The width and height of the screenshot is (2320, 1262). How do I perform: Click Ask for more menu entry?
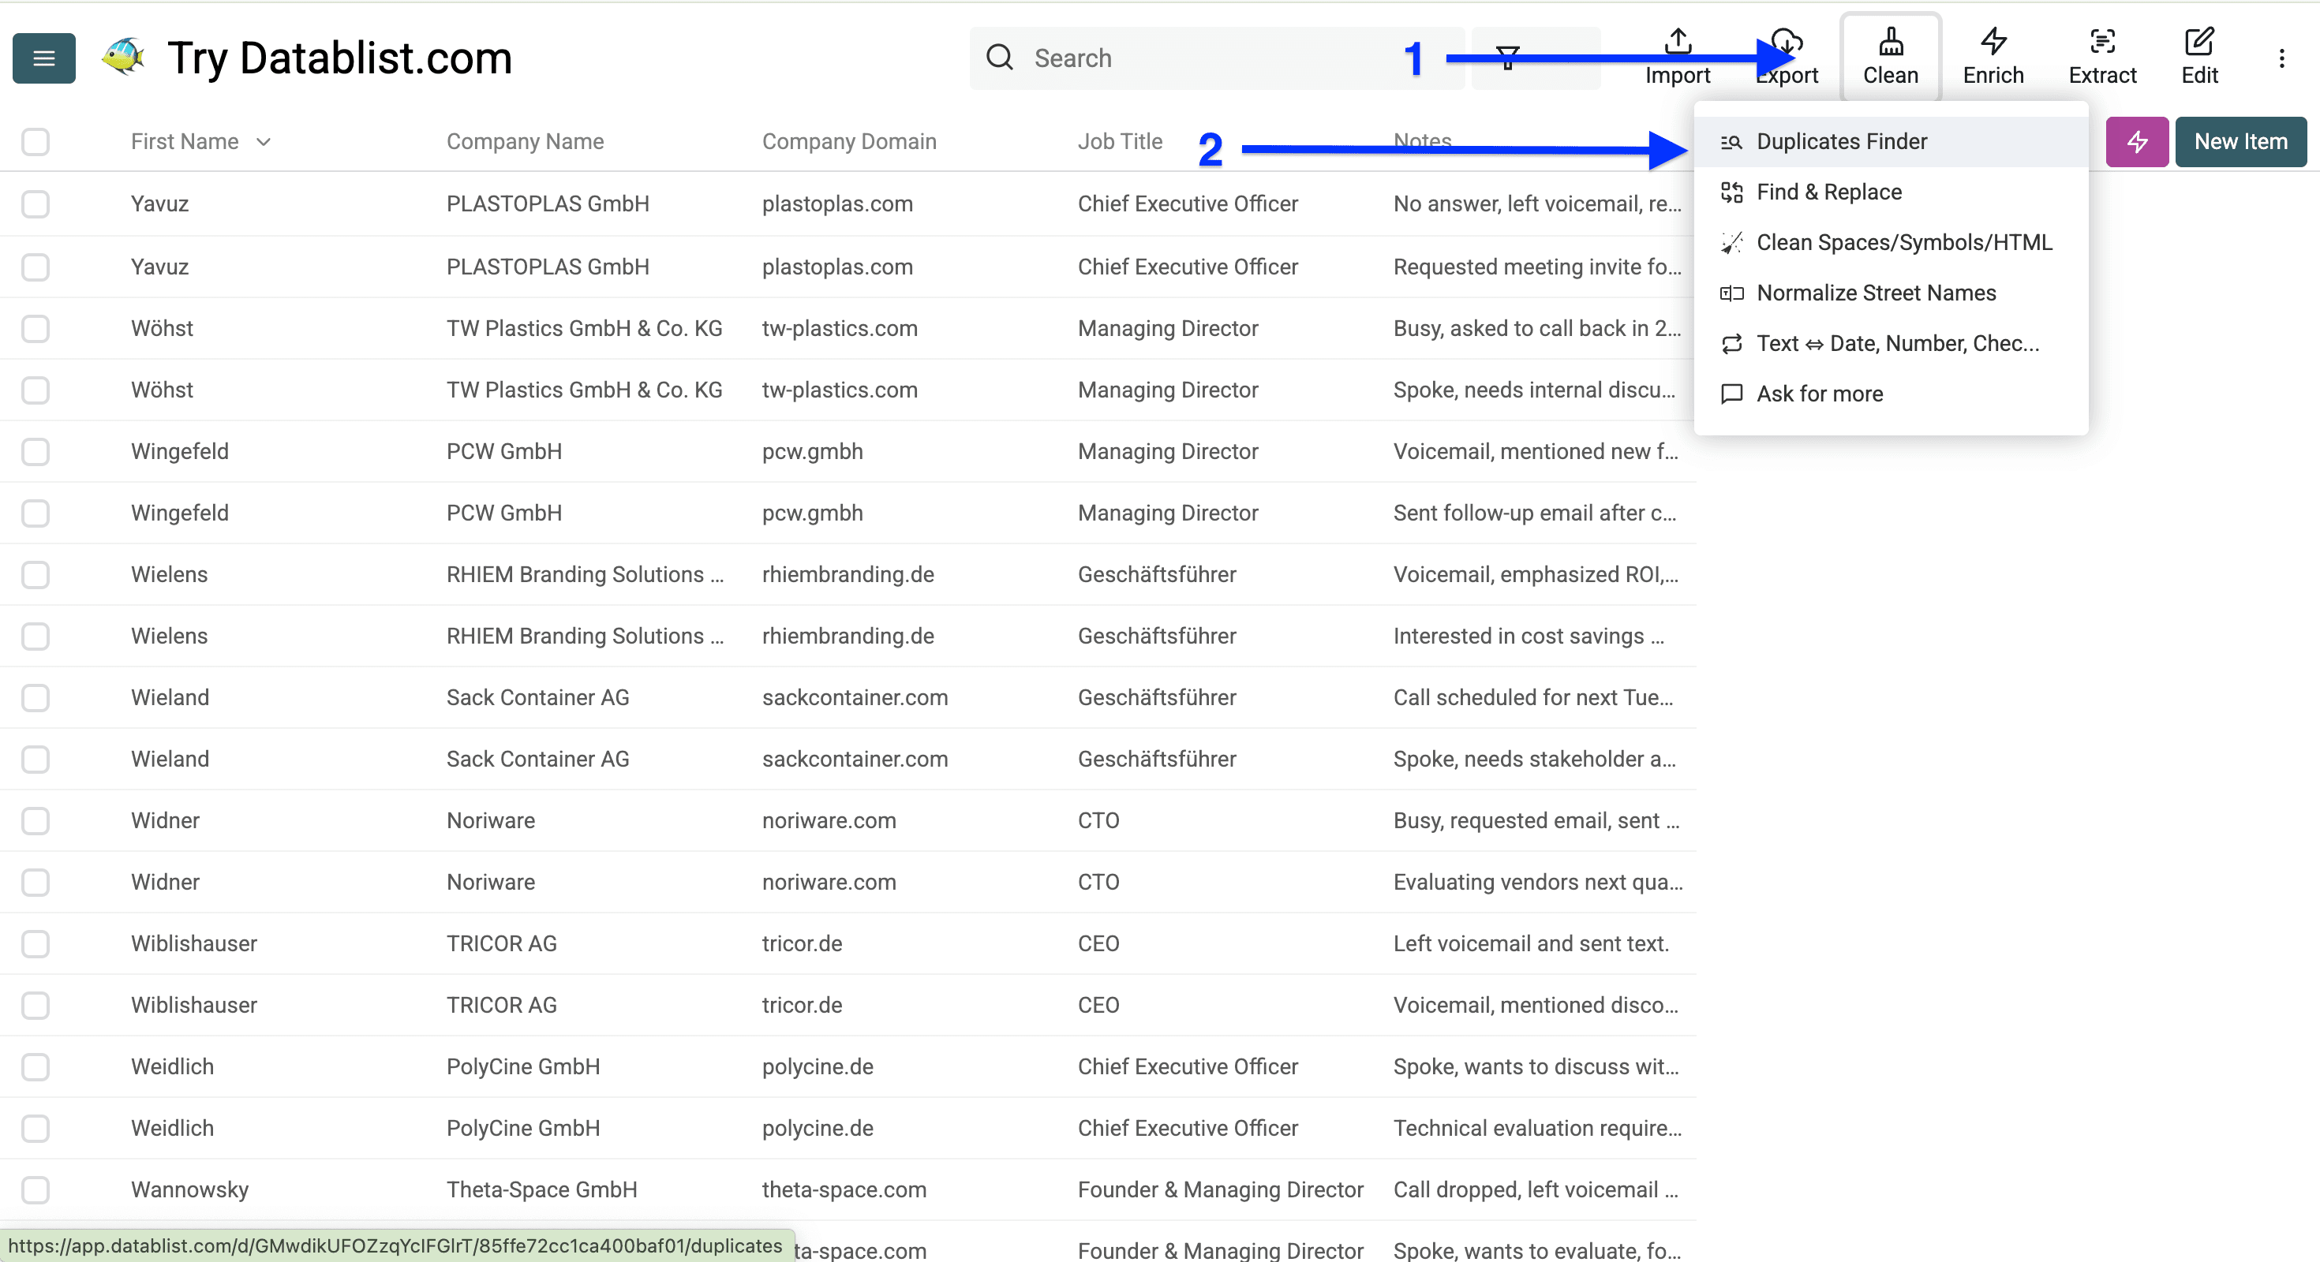[x=1819, y=394]
